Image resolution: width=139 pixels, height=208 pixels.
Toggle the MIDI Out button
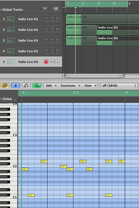pos(37,86)
